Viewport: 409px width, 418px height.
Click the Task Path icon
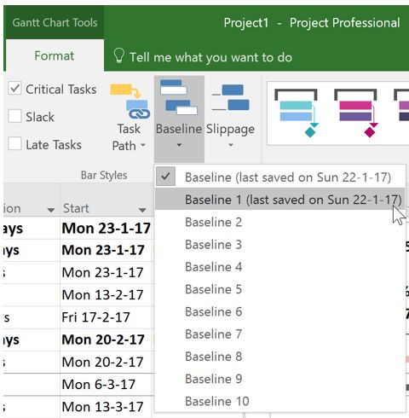click(x=130, y=102)
